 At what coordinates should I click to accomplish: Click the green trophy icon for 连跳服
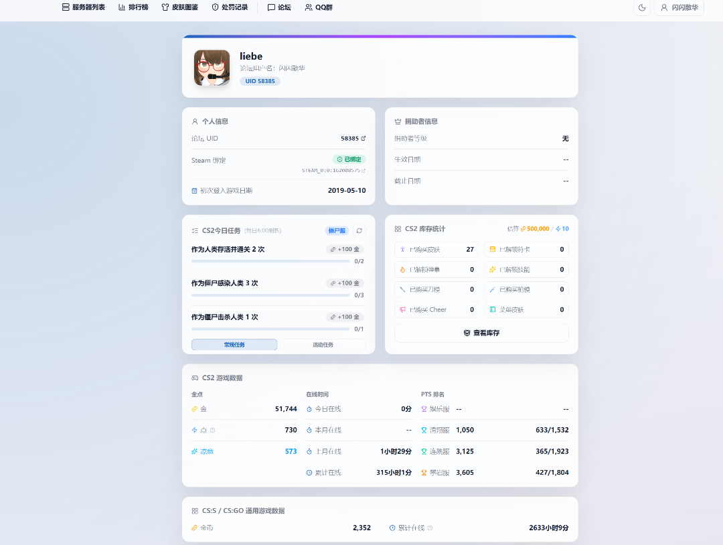pos(424,452)
